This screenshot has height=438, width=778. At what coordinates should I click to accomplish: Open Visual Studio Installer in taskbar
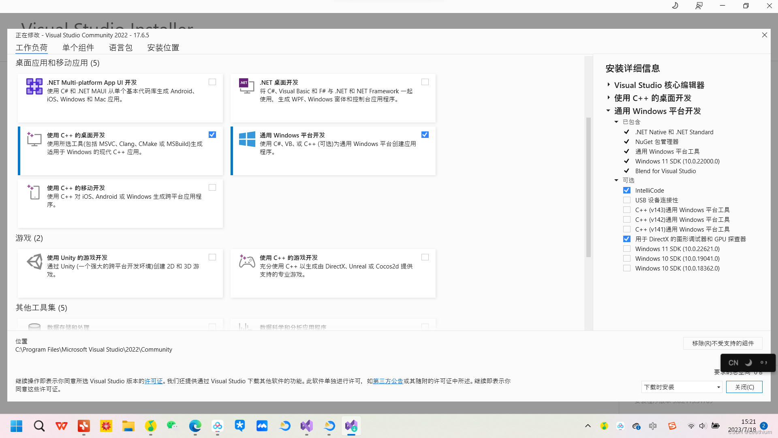[351, 426]
